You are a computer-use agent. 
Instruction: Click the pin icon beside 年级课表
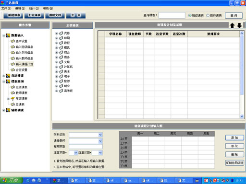pyautogui.click(x=12, y=99)
